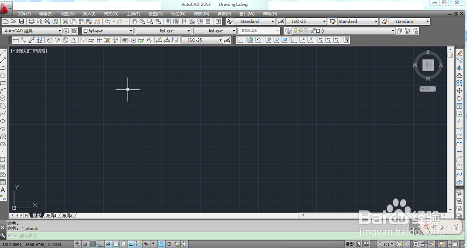Click the 模型 button in status bar
467x248 pixels.
click(350, 244)
